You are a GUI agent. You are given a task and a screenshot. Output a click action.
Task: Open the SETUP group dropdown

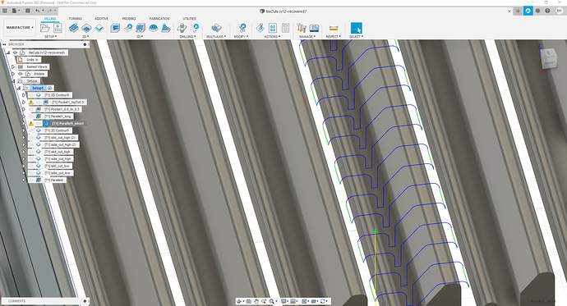point(50,36)
